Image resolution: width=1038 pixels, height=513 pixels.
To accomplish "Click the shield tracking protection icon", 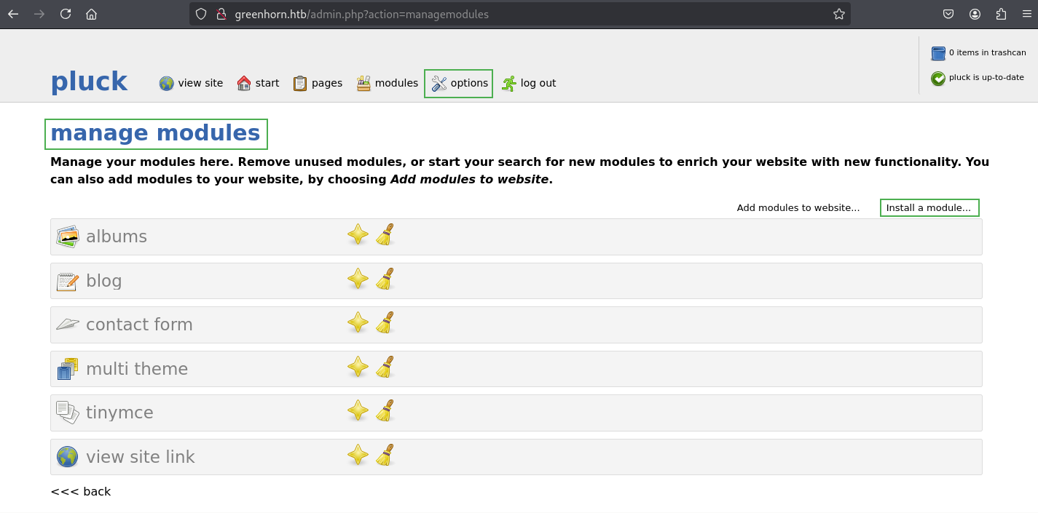I will point(202,14).
